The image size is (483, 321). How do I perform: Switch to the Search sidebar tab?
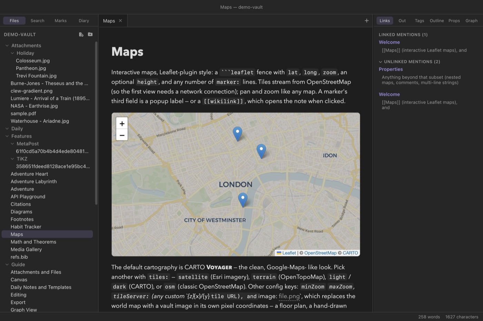(x=37, y=21)
